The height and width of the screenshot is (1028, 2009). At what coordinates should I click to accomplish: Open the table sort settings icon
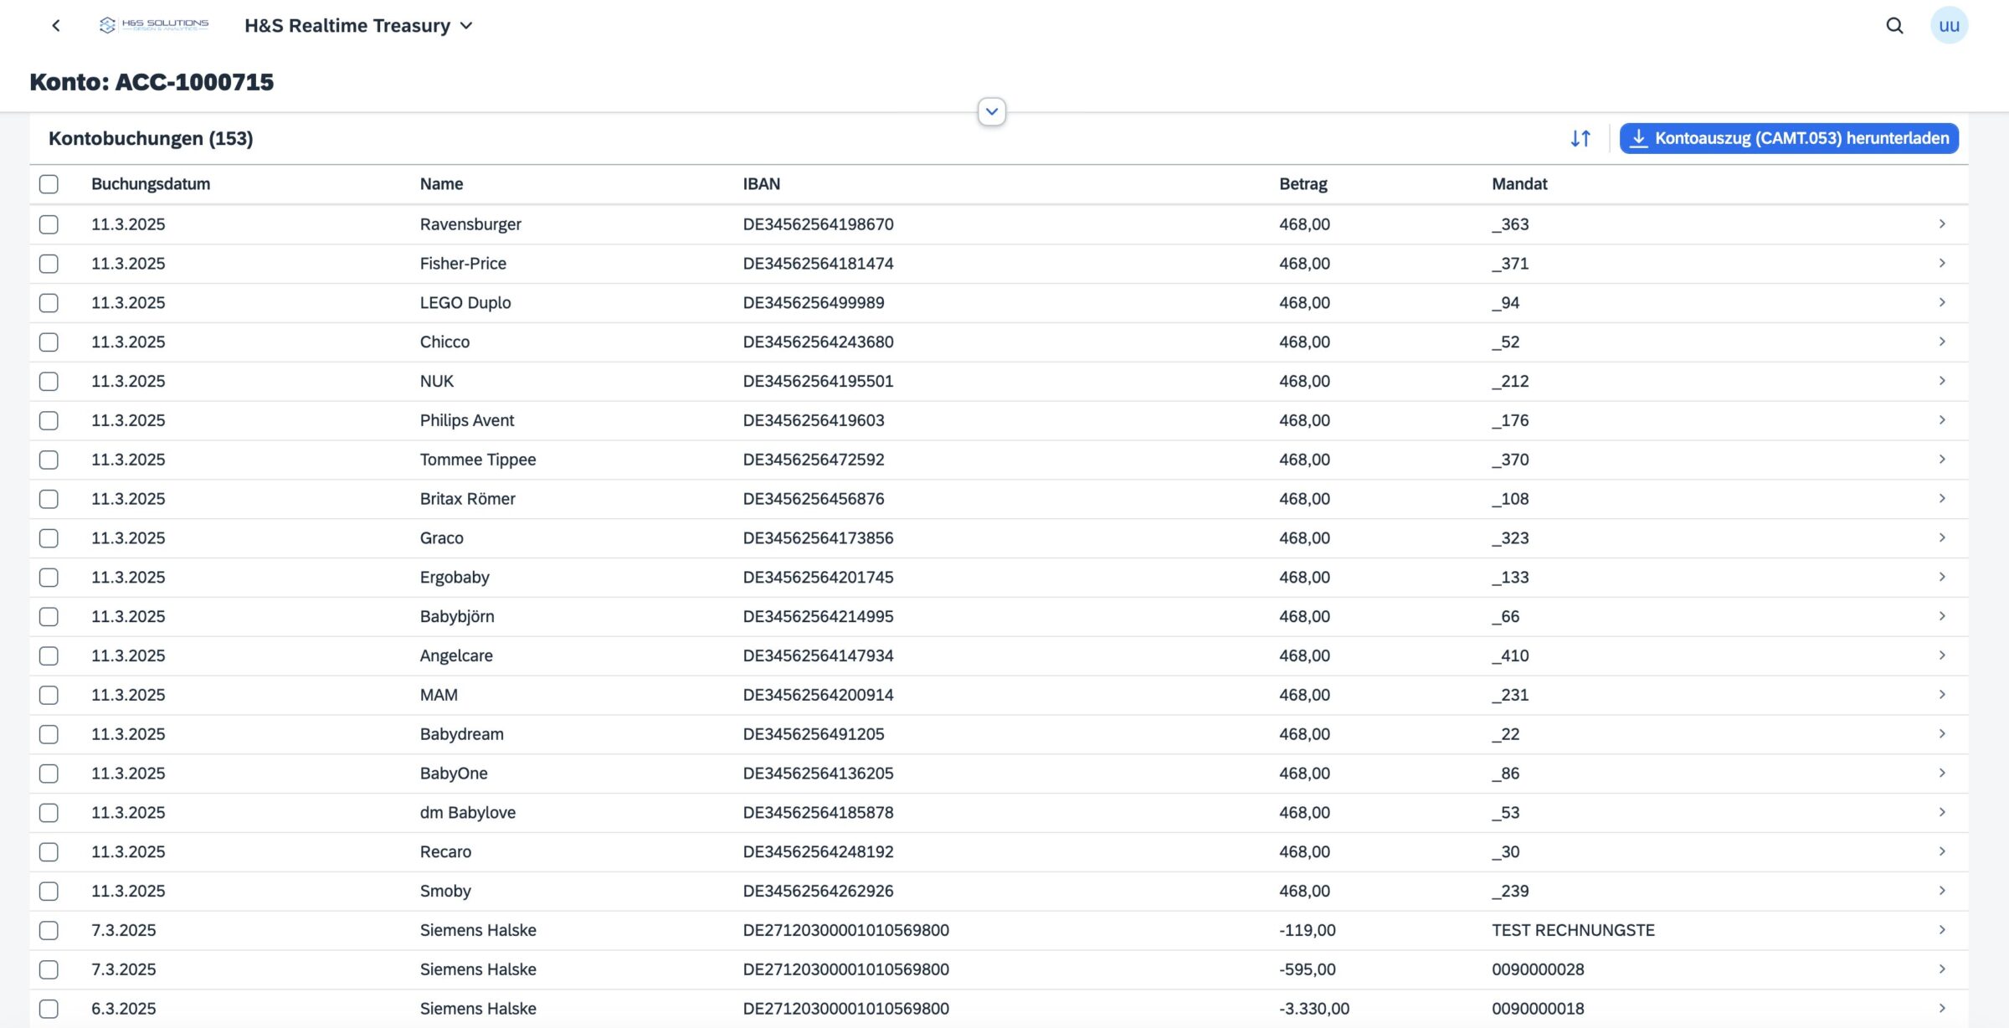[x=1580, y=138]
